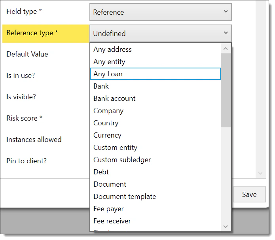
Task: Select 'Any address' from the list
Action: pyautogui.click(x=156, y=49)
